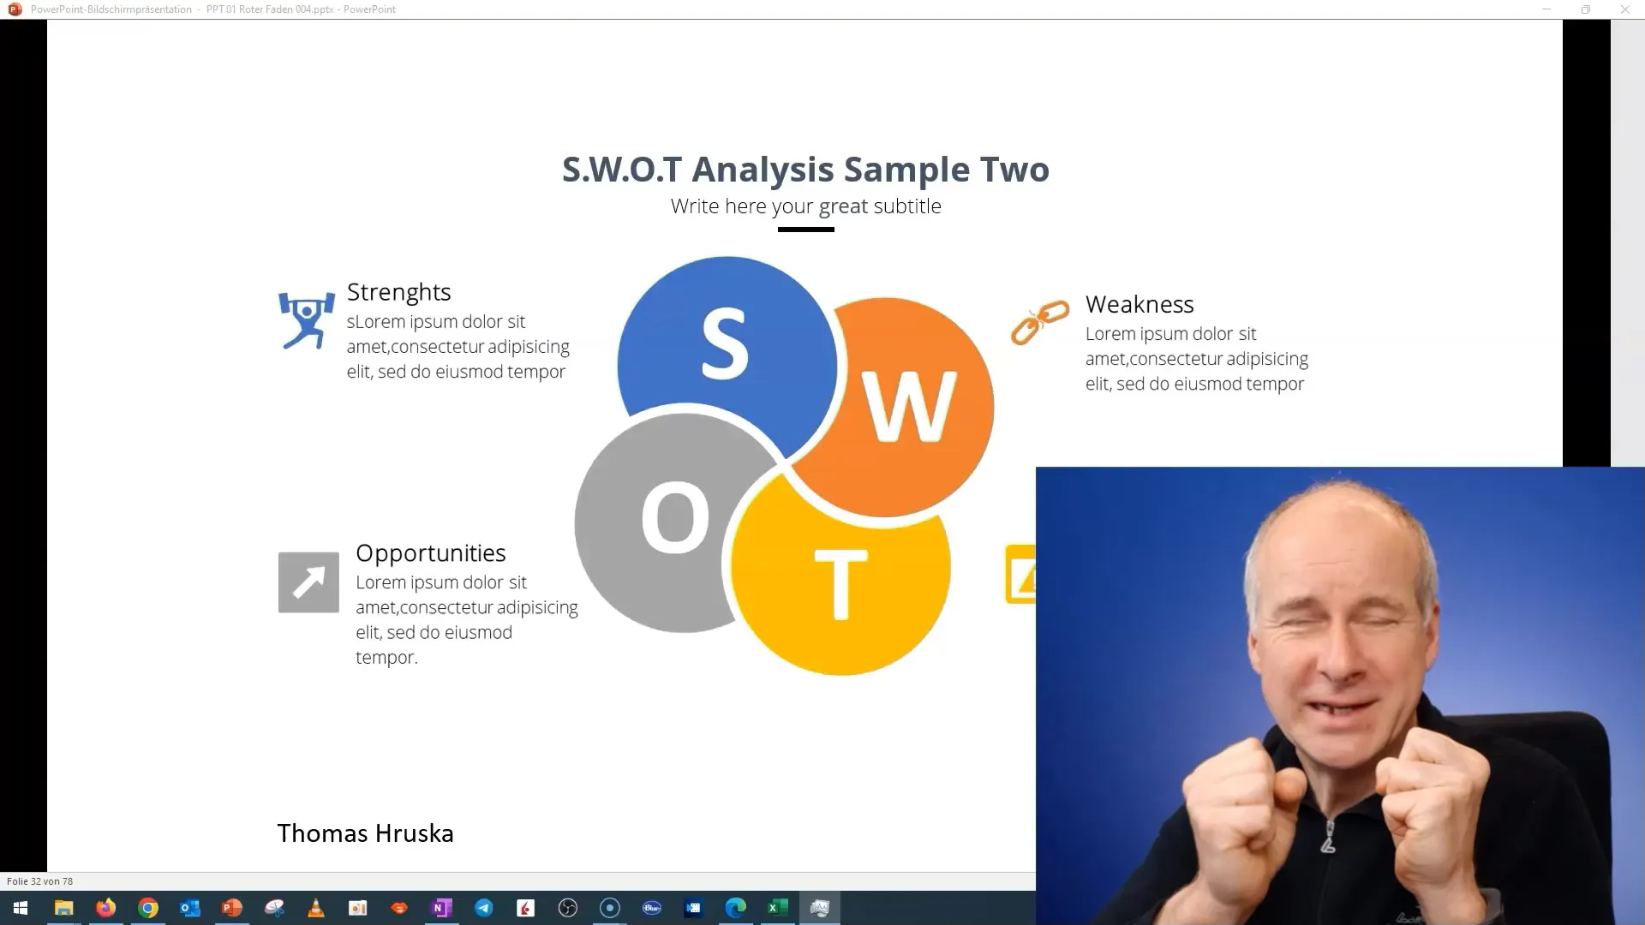Click the Excel taskbar icon

click(777, 907)
